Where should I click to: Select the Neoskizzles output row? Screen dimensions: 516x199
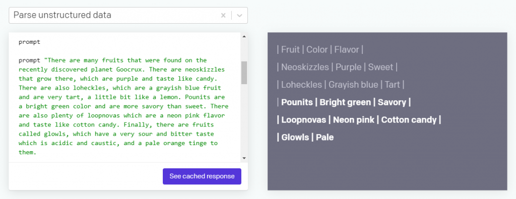click(x=337, y=67)
